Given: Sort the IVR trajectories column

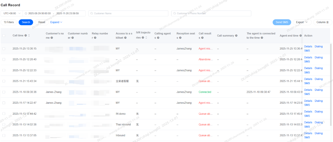Looking at the screenshot, I should point(146,38).
